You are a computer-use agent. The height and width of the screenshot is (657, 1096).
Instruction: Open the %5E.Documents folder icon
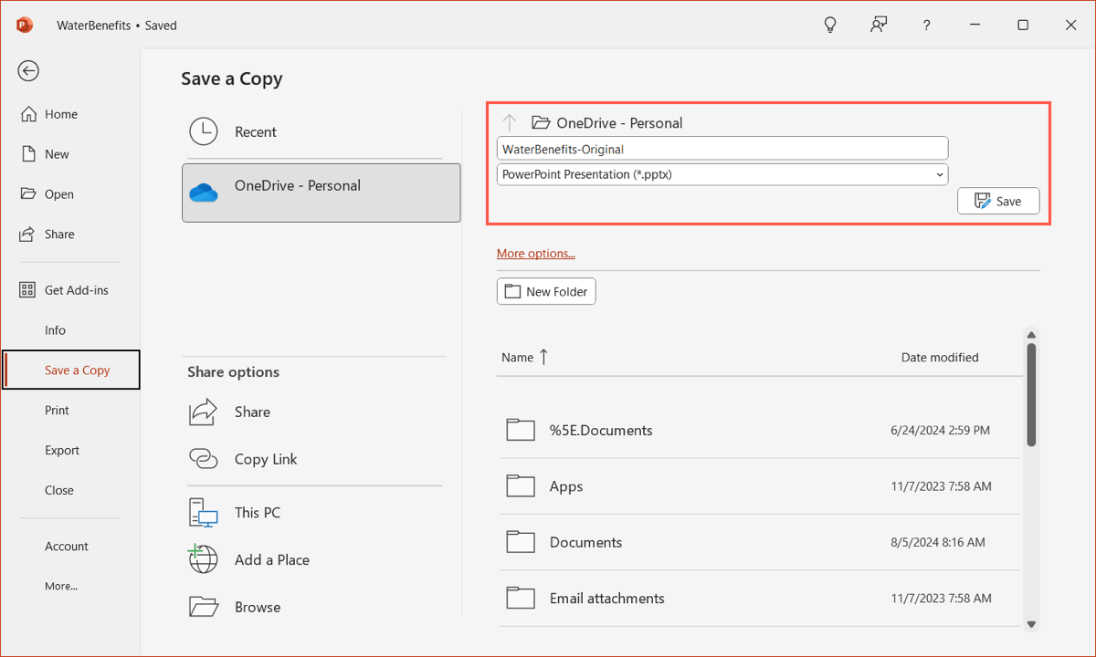[x=521, y=430]
